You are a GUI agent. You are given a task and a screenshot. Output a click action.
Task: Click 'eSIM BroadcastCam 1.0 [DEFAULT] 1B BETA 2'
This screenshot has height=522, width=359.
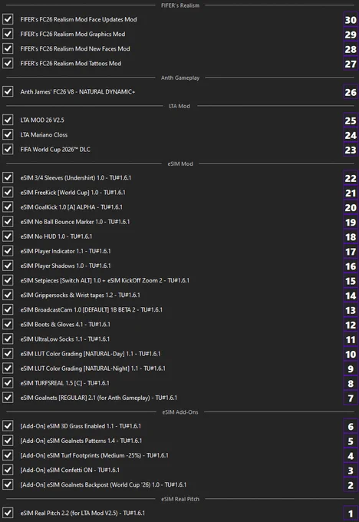coord(77,309)
